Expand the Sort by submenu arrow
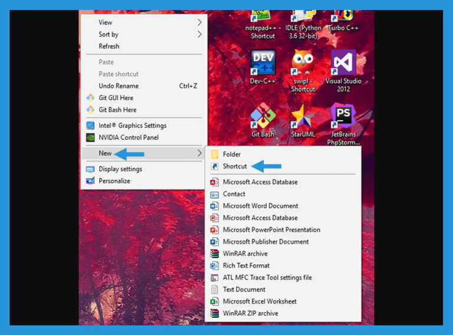 coord(199,34)
